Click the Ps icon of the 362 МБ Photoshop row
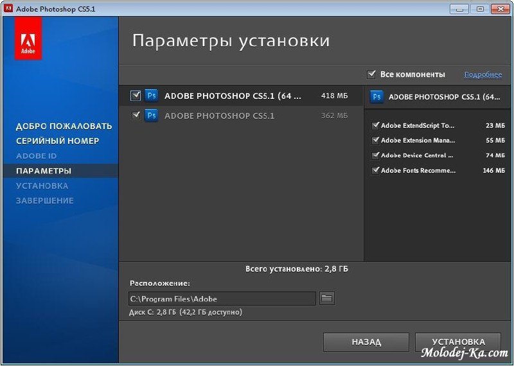 (x=152, y=116)
